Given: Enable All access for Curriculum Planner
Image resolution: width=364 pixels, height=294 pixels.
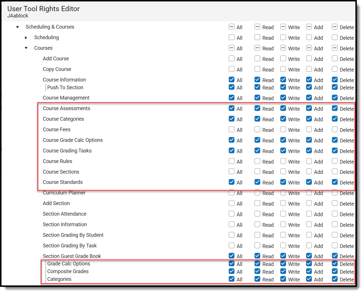Looking at the screenshot, I should (232, 193).
